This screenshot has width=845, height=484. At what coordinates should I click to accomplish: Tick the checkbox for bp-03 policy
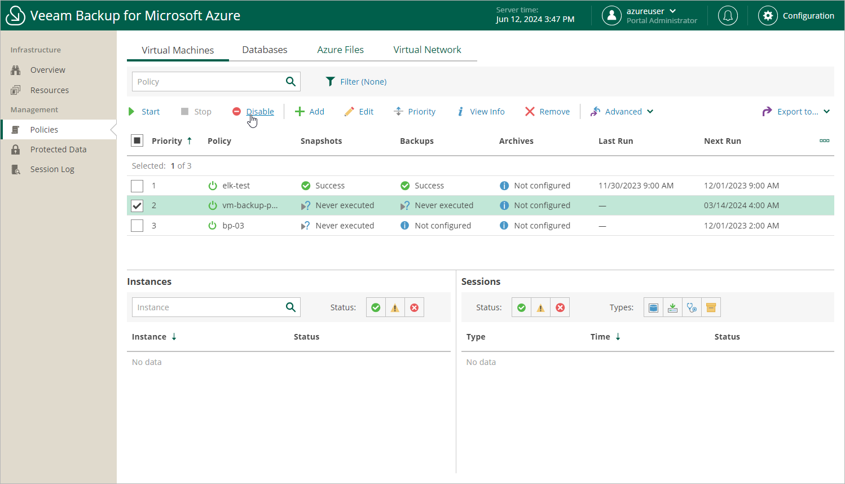137,226
